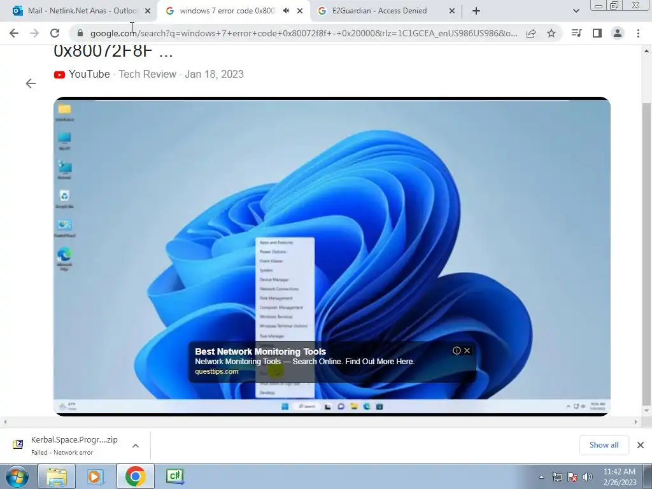Click the padlock site info icon
Screen dimensions: 652x489
(80, 33)
